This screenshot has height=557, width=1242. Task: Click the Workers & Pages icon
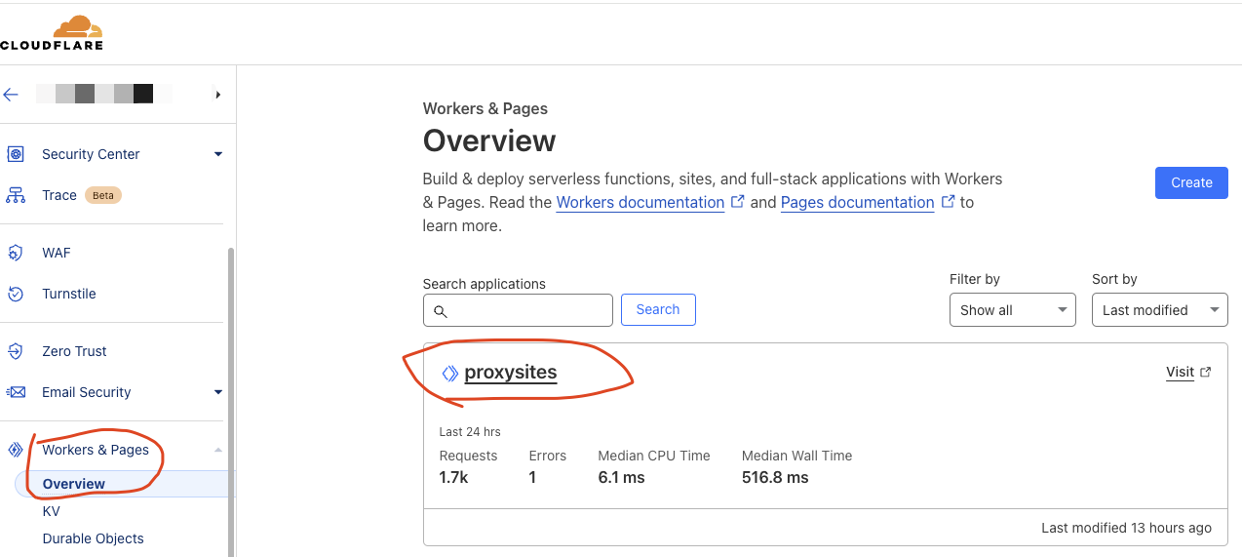point(16,450)
